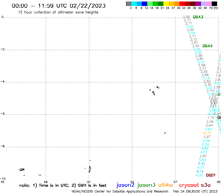Click the wave height value 2.96
The width and height of the screenshot is (221, 194).
[204, 72]
